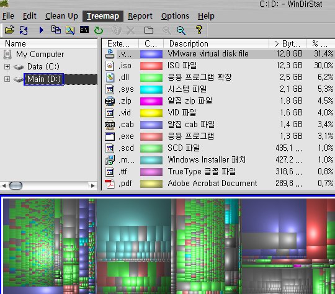Click the large teal block in treemap
This screenshot has height=294, width=335.
click(x=134, y=212)
